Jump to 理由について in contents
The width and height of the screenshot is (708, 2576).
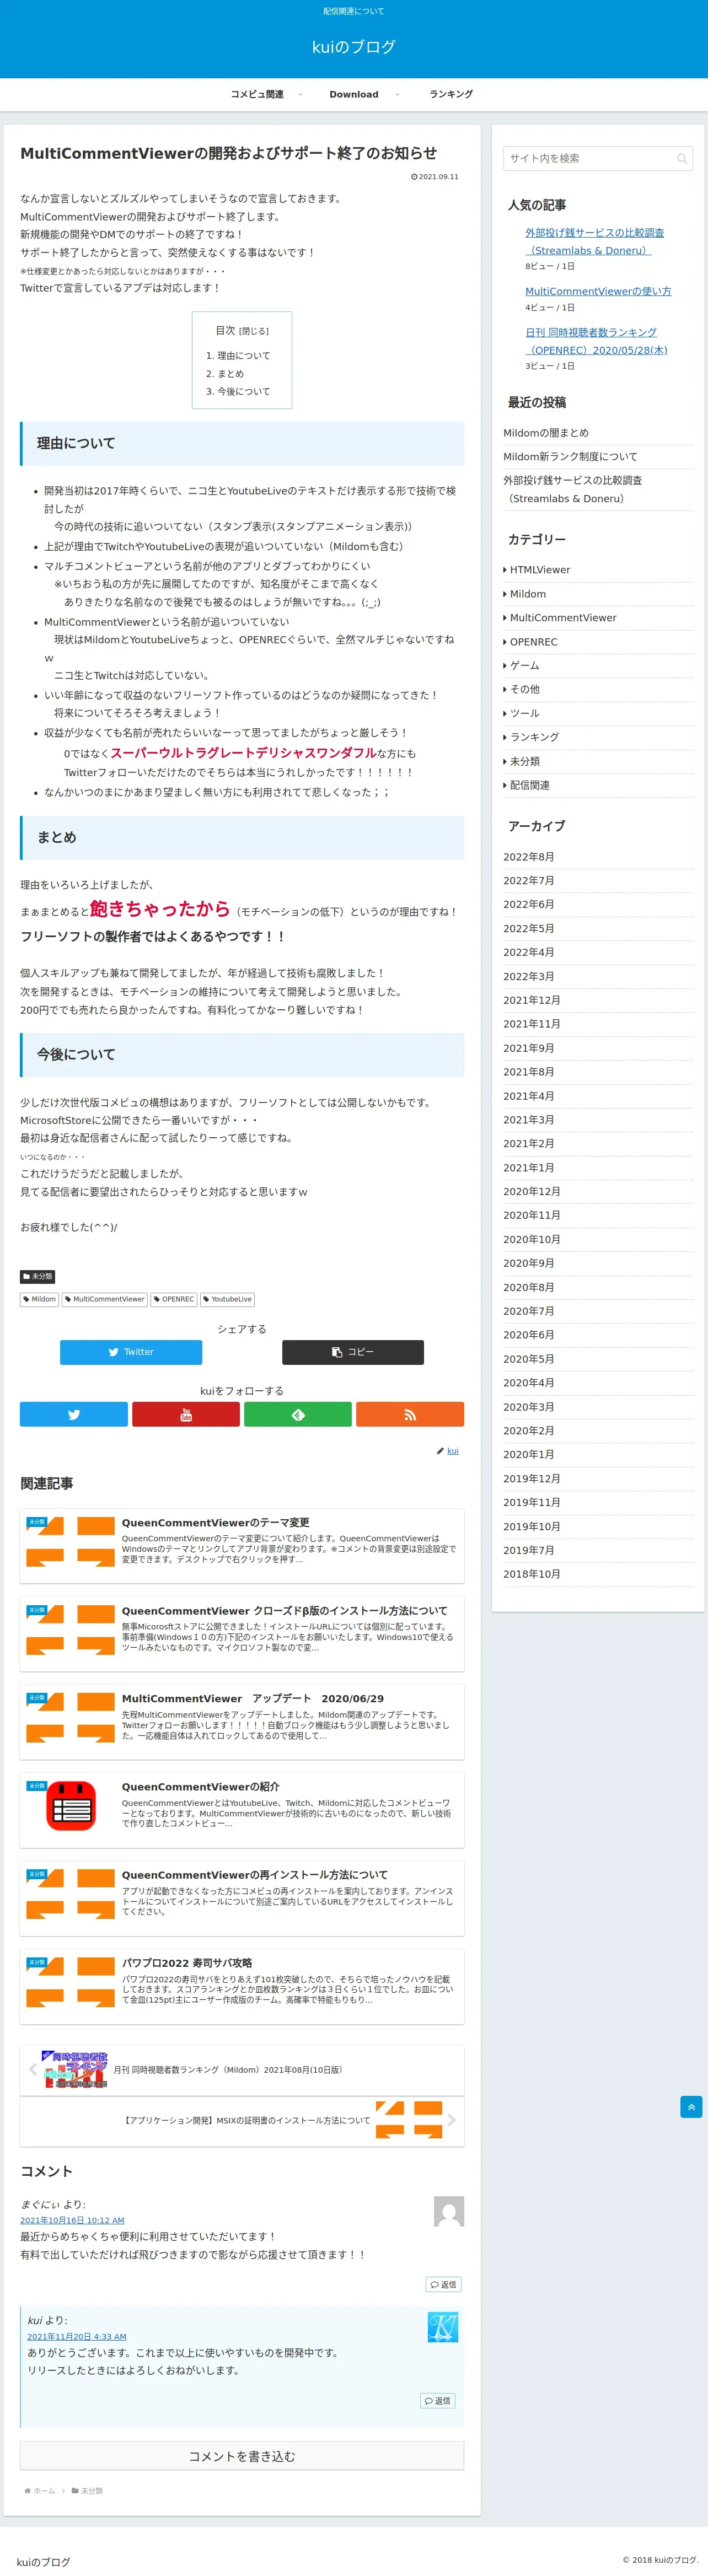pyautogui.click(x=244, y=356)
